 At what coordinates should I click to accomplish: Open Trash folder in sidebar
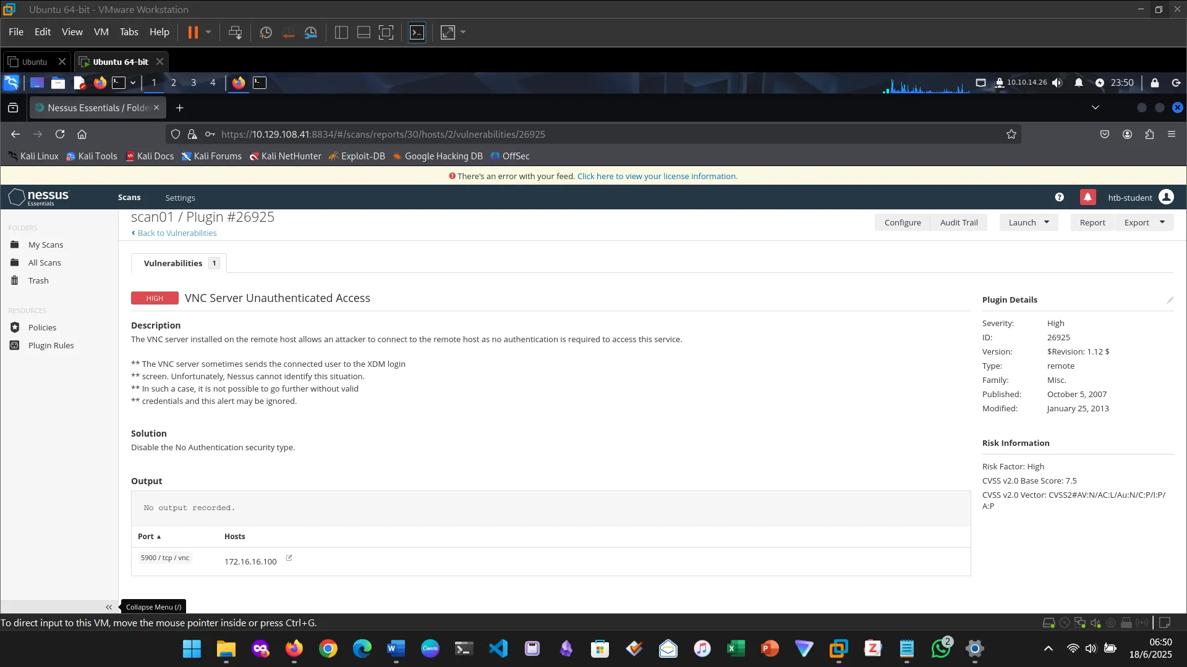click(38, 280)
